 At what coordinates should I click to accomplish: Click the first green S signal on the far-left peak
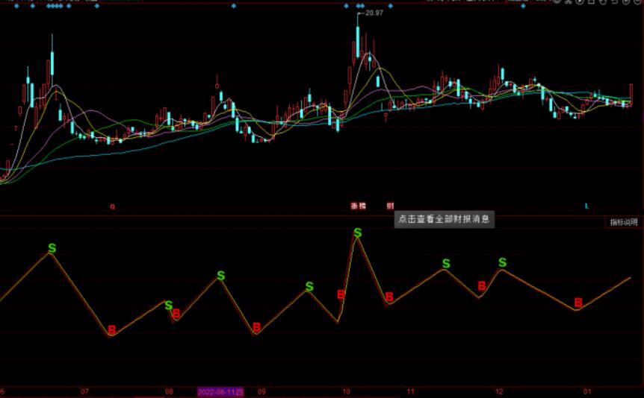pyautogui.click(x=52, y=247)
